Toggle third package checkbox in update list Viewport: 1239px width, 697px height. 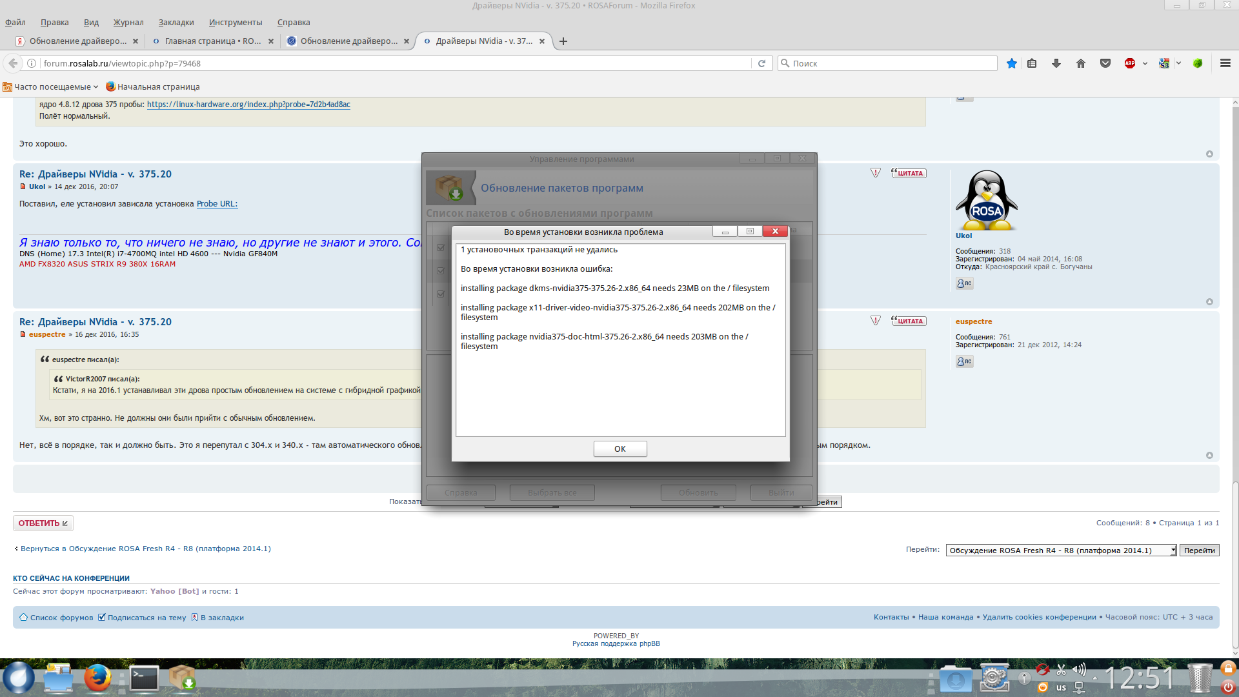441,294
